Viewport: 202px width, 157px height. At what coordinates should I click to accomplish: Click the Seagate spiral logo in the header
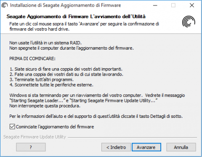click(189, 22)
